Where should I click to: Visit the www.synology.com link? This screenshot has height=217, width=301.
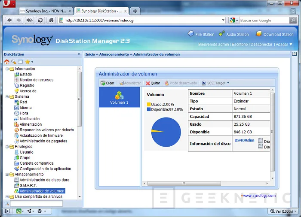(x=259, y=196)
